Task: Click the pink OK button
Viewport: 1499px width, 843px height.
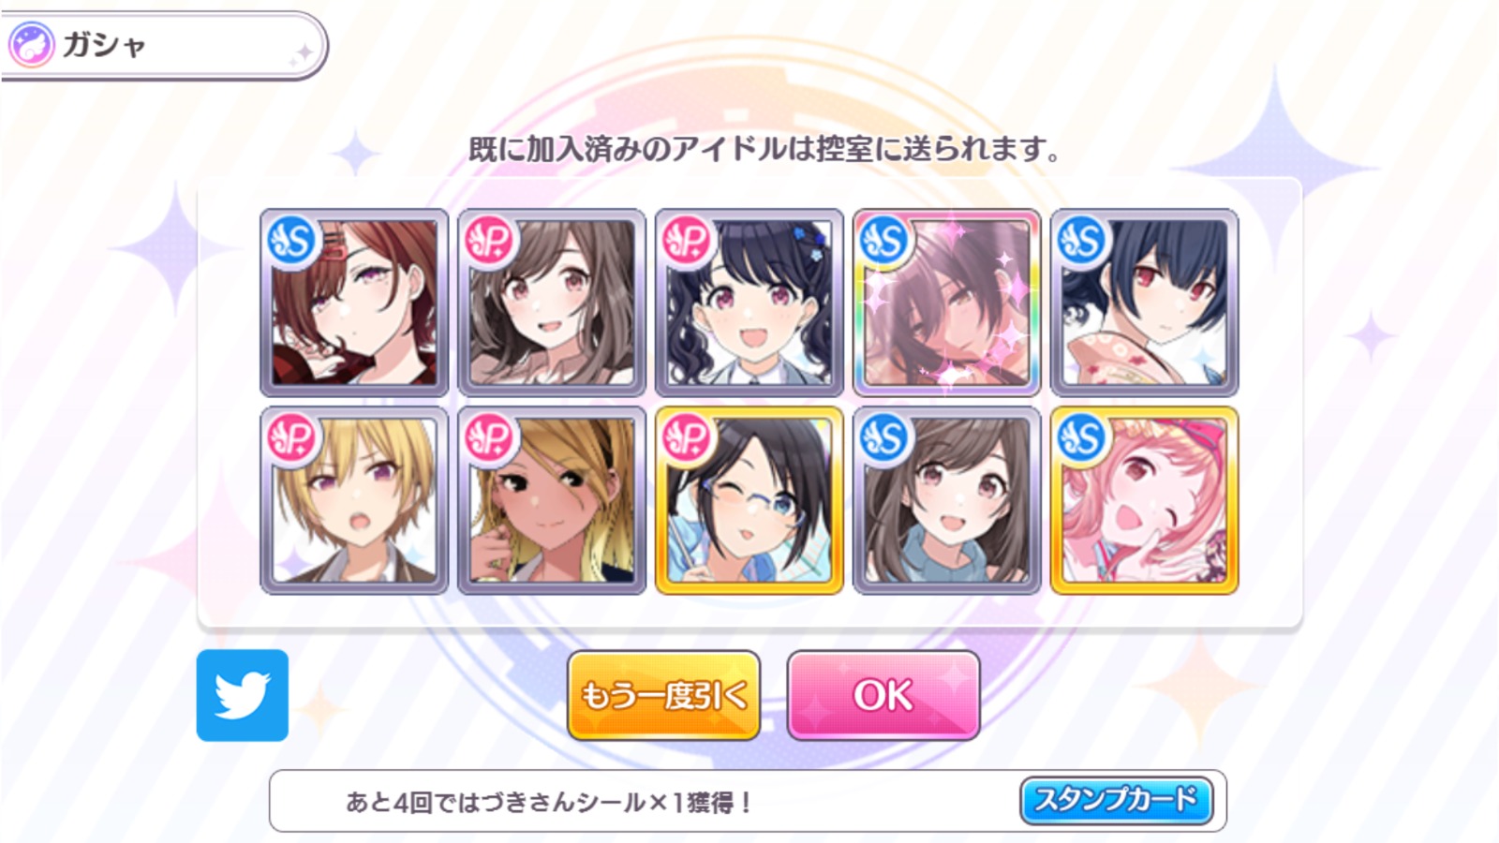Action: (x=883, y=695)
